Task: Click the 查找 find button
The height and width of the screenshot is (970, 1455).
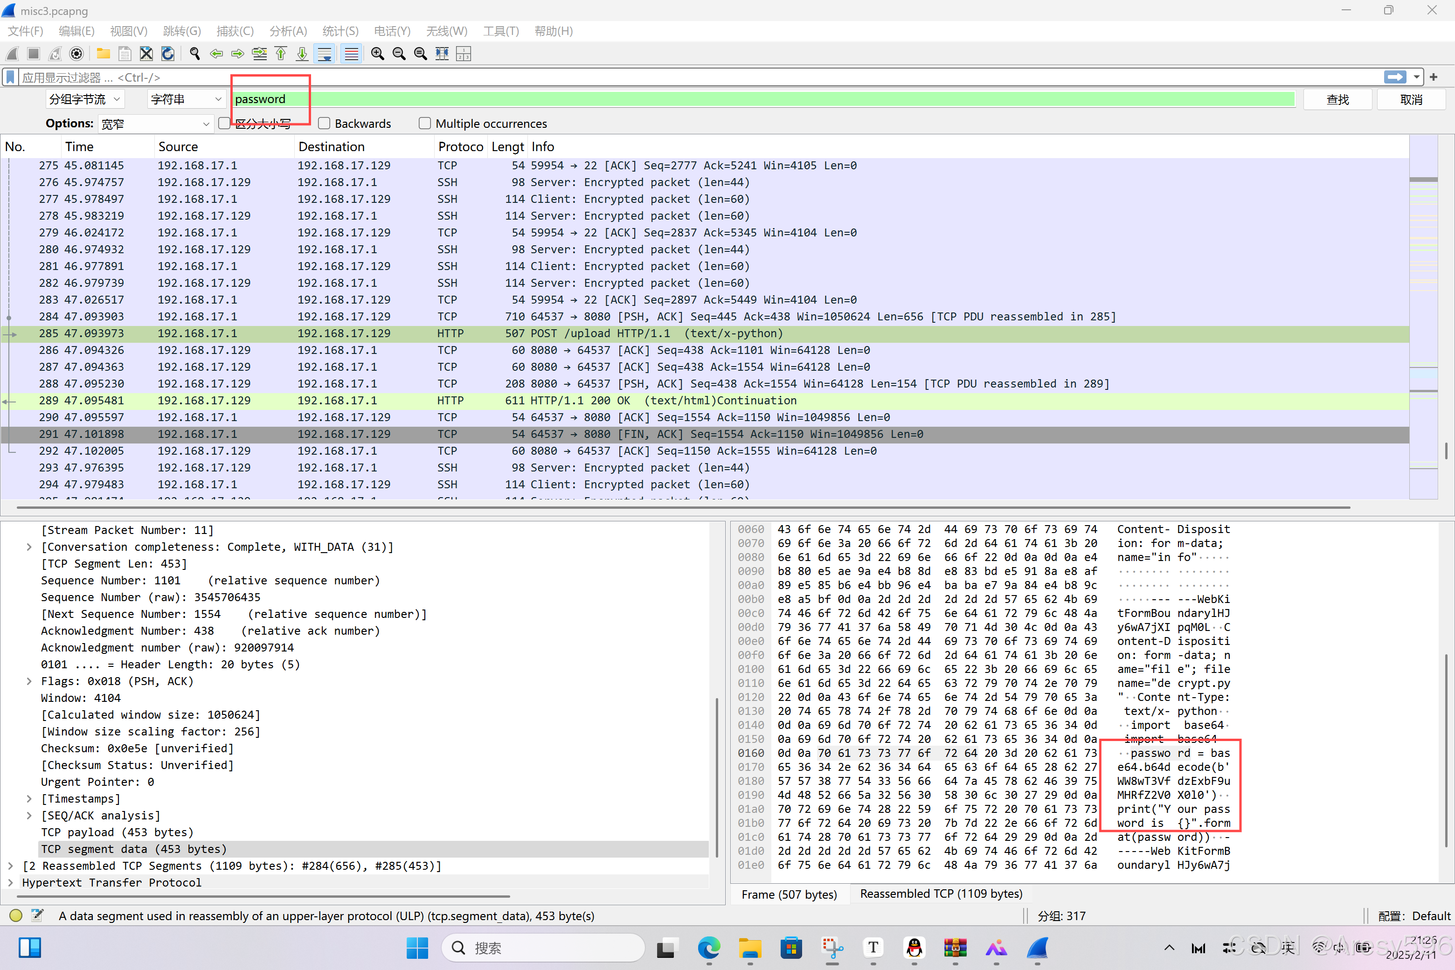Action: (x=1337, y=100)
